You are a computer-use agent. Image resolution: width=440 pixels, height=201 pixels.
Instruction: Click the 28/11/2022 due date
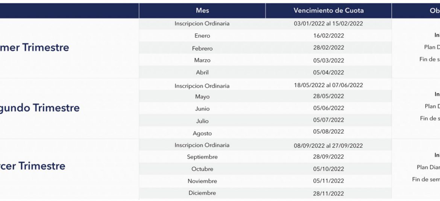(x=328, y=193)
